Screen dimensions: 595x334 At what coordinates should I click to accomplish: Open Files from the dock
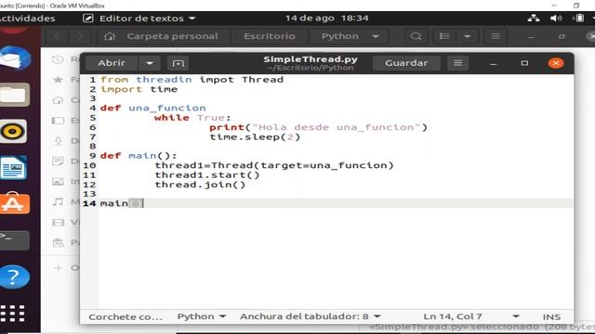pos(15,95)
